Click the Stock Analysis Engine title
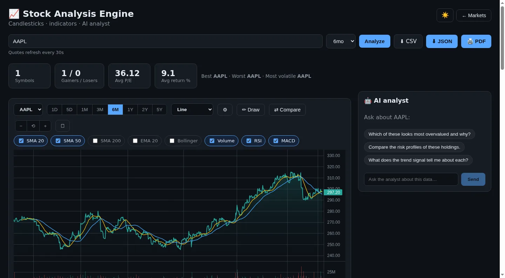This screenshot has height=278, width=505. 71,14
